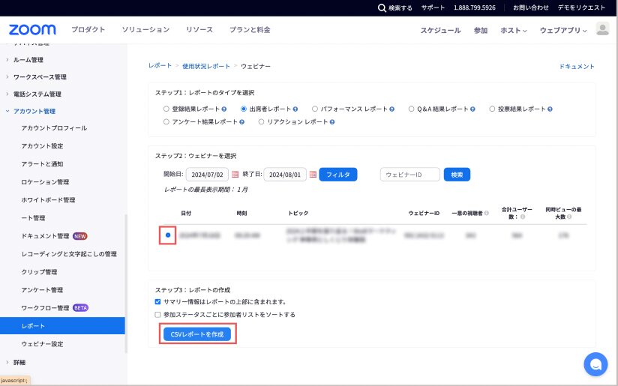Click help icon beside 出席者レポート

296,109
